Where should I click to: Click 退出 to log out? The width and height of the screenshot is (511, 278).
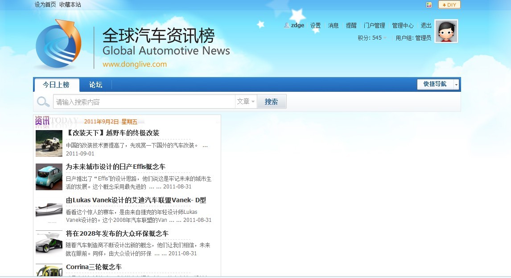tap(426, 25)
